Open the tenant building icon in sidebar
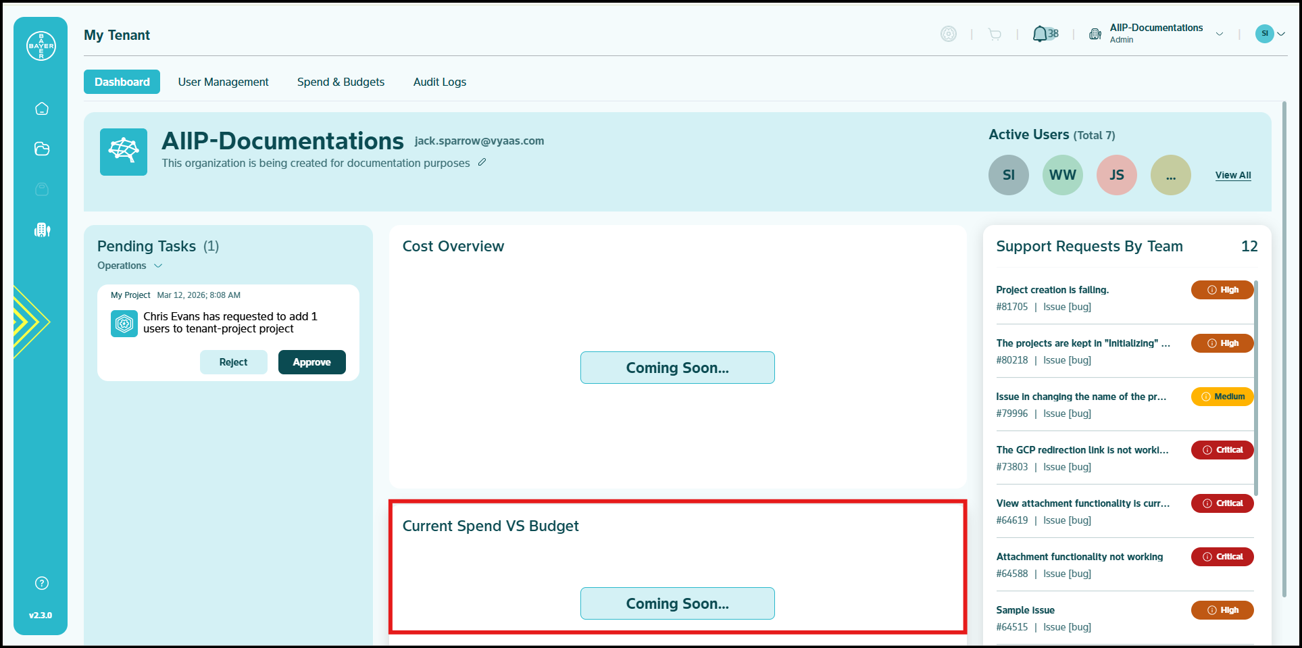This screenshot has height=648, width=1302. pos(42,230)
